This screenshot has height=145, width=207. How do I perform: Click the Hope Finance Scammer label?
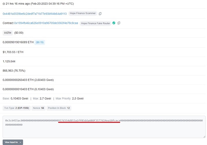83,14
